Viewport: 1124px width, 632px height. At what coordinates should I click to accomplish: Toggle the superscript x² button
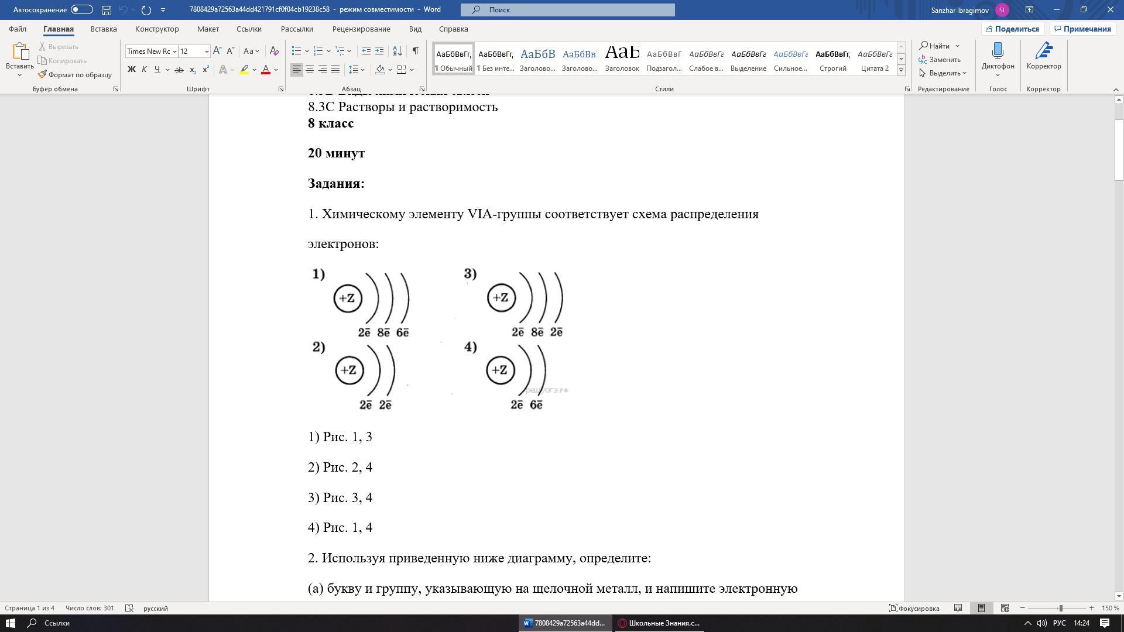pyautogui.click(x=205, y=70)
